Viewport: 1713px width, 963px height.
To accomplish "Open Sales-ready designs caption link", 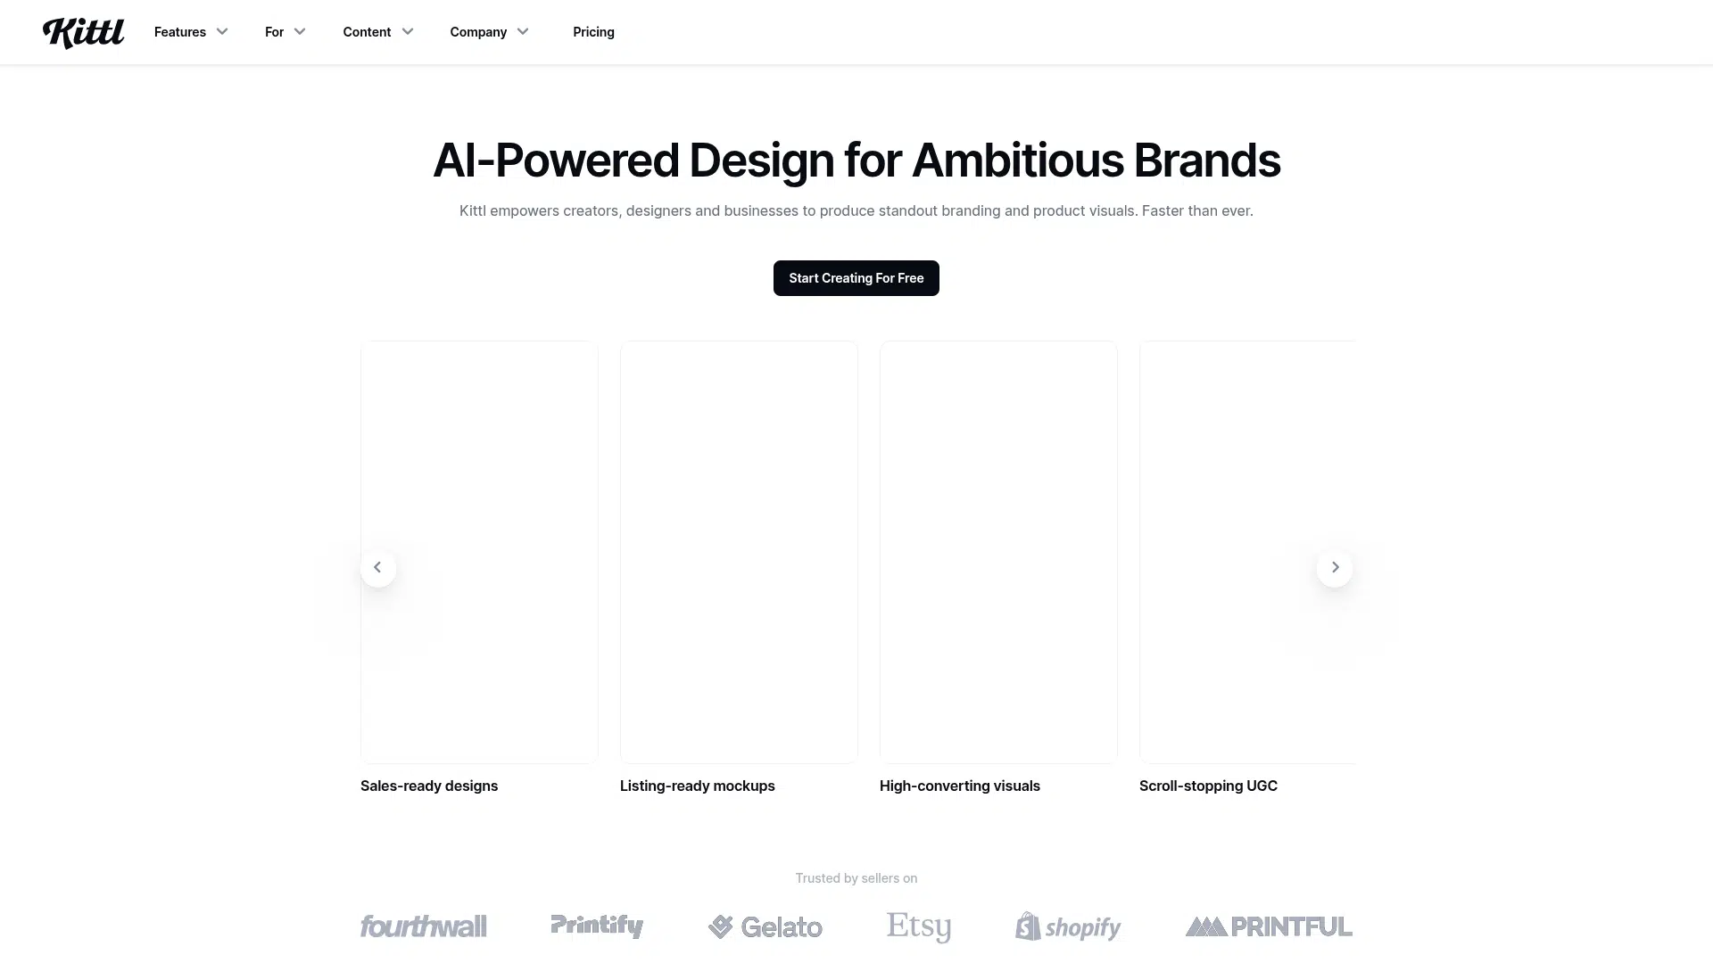I will tap(429, 786).
